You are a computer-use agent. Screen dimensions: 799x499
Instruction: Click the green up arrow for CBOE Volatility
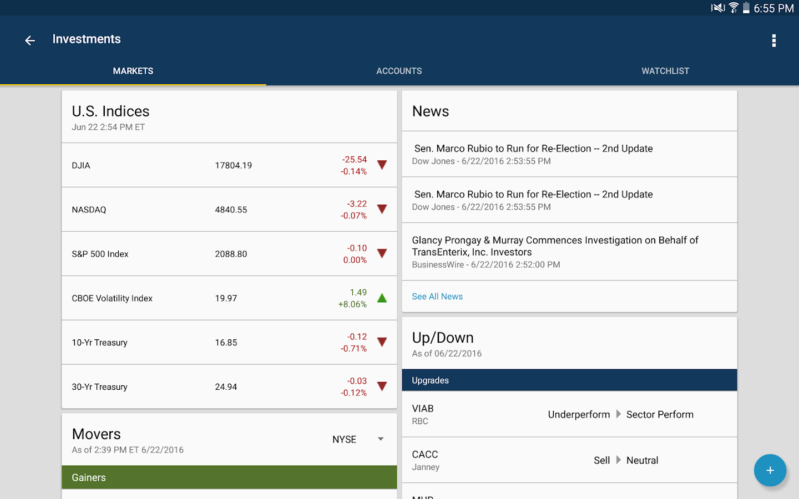(x=382, y=298)
